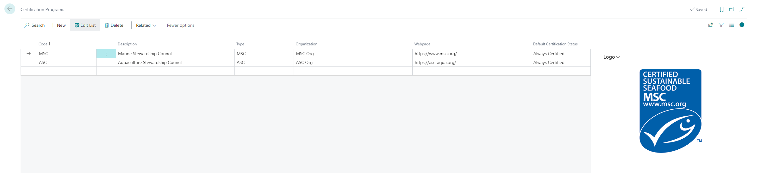Click the https://www.msc.org/ webpage cell
Image resolution: width=767 pixels, height=173 pixels.
pyautogui.click(x=436, y=54)
